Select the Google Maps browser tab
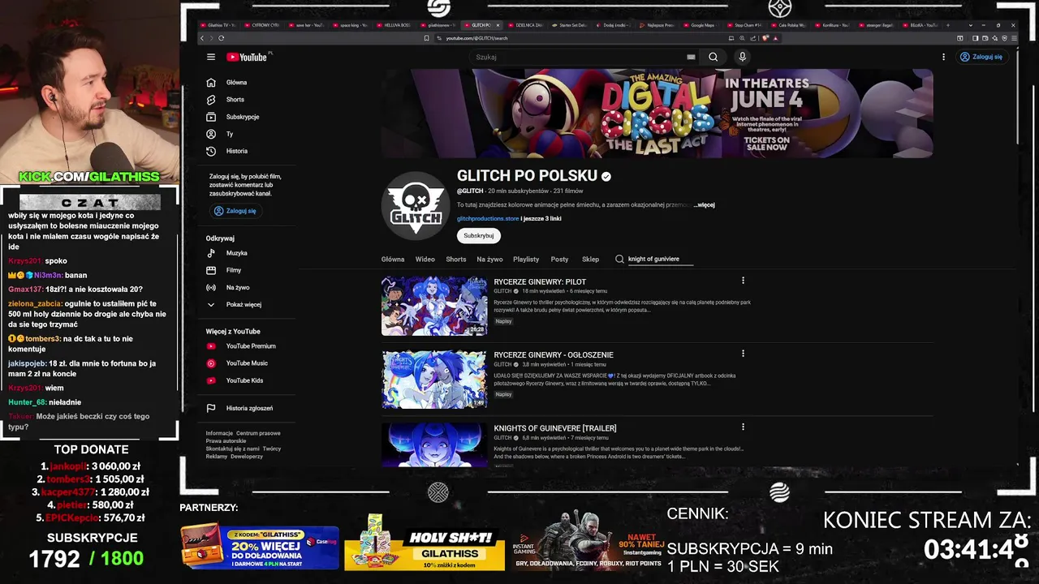This screenshot has width=1039, height=584. [x=701, y=25]
